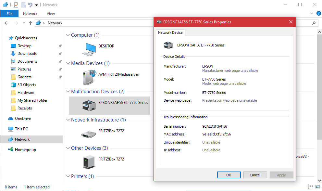Click the Properties quick access toolbar icon
The height and width of the screenshot is (191, 322).
(16, 5)
